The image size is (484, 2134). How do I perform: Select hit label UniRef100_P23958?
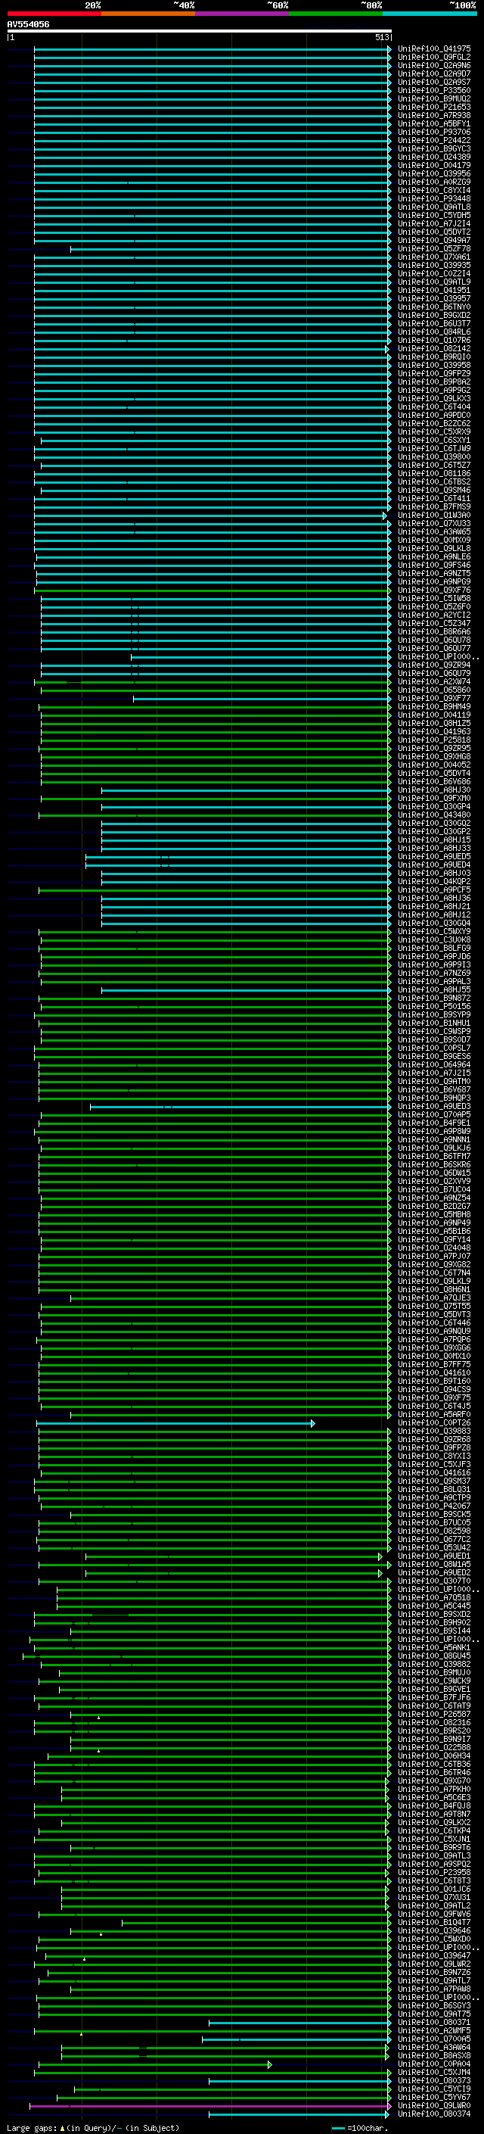click(x=433, y=1872)
